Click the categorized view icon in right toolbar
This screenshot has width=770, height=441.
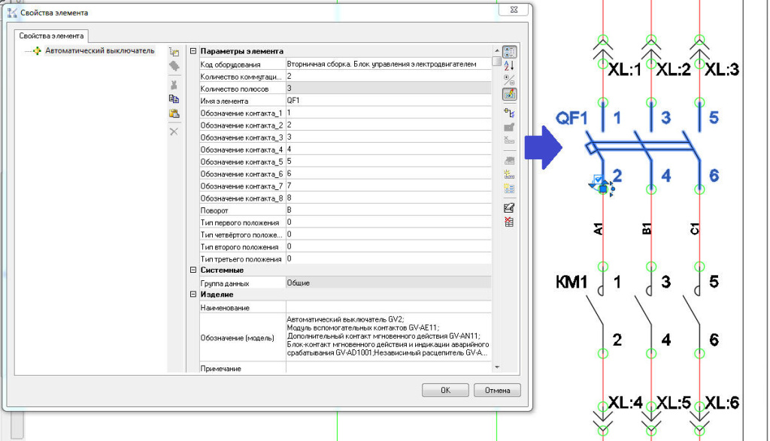pyautogui.click(x=509, y=52)
